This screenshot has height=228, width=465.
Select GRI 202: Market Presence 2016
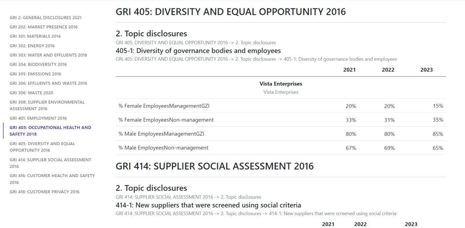(x=43, y=27)
